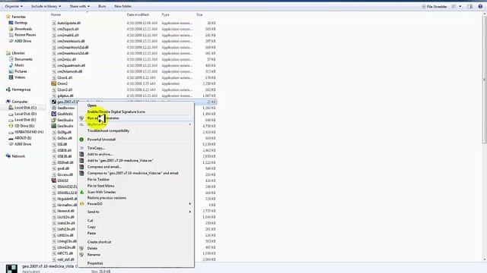Open CD Drive (G:) in sidebar
This screenshot has height=273, width=487.
[x=24, y=126]
